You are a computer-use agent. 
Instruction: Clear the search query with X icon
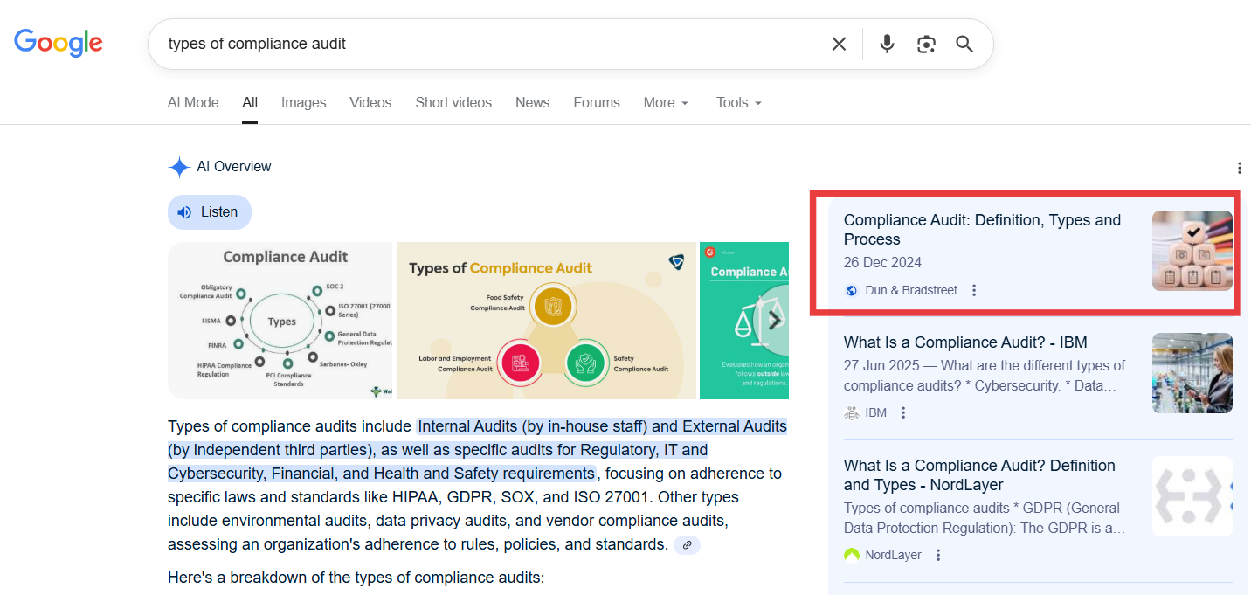(839, 44)
